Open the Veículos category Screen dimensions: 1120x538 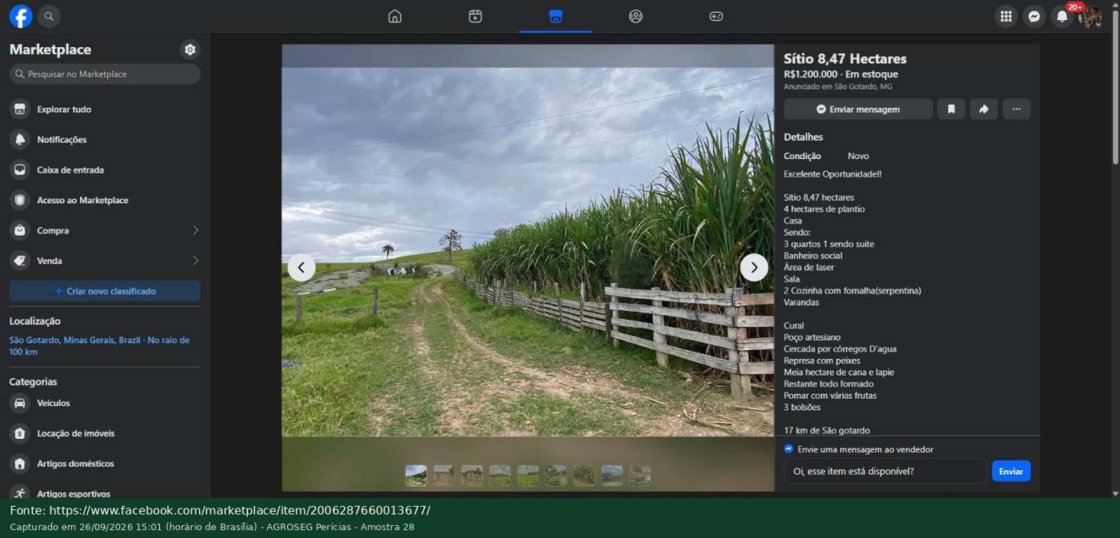coord(105,404)
